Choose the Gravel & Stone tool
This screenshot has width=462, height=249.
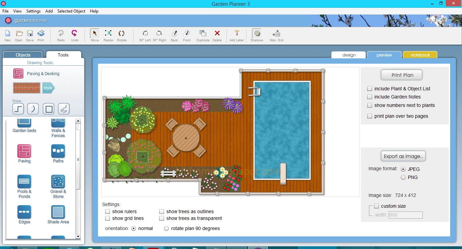[x=58, y=187]
